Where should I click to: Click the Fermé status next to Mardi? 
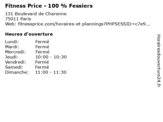pos(42,47)
